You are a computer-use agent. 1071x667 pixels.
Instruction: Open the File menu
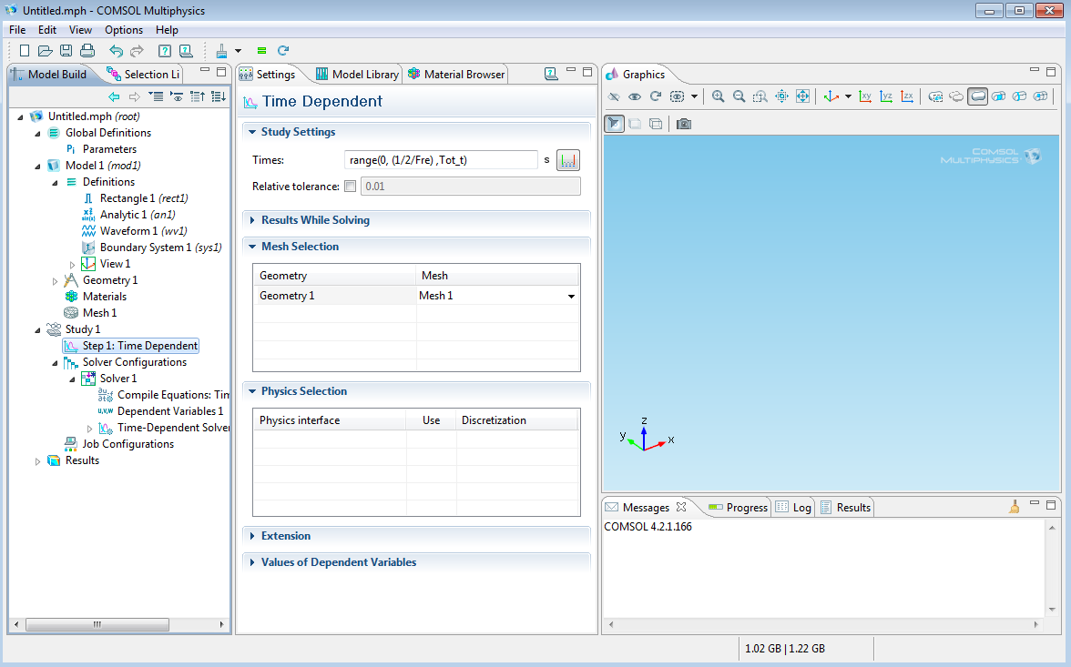[17, 30]
